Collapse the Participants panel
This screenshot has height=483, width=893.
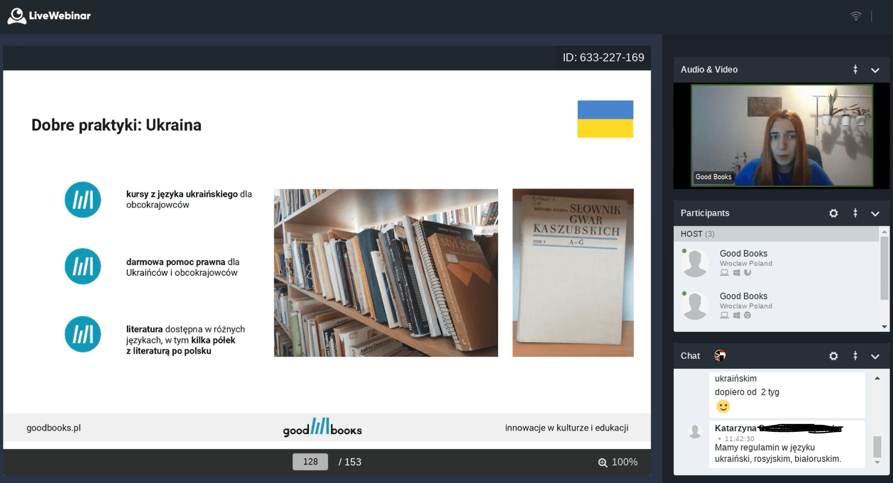tap(875, 214)
